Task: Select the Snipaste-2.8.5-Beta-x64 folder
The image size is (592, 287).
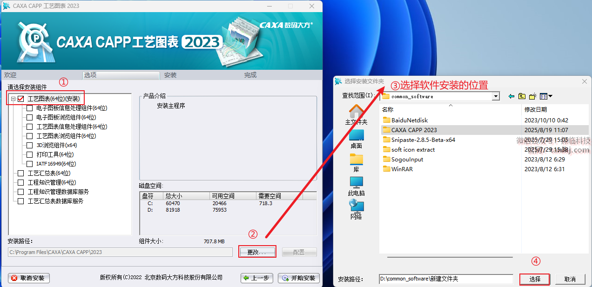Action: coord(419,140)
